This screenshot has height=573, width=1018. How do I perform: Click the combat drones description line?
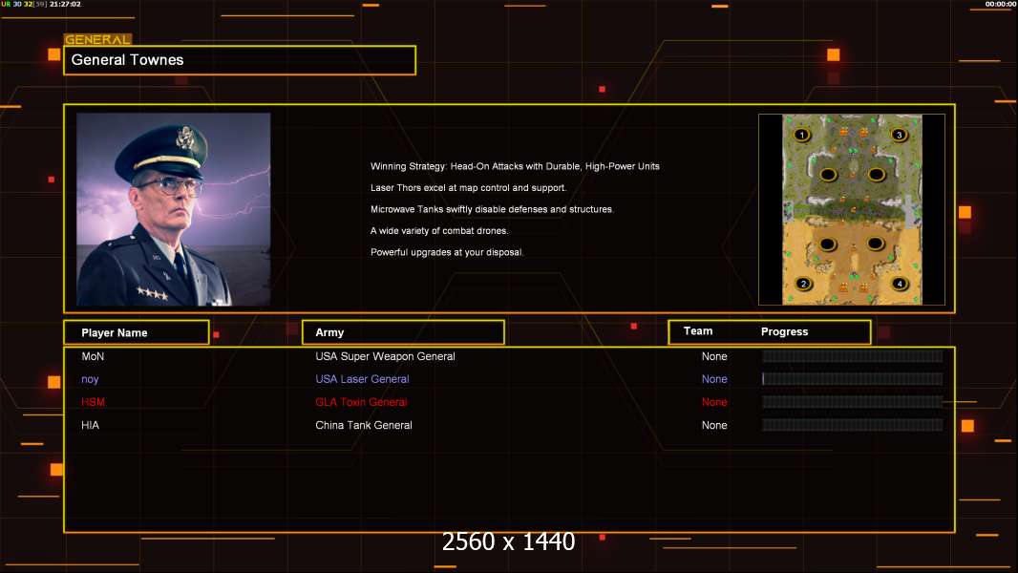pyautogui.click(x=439, y=230)
